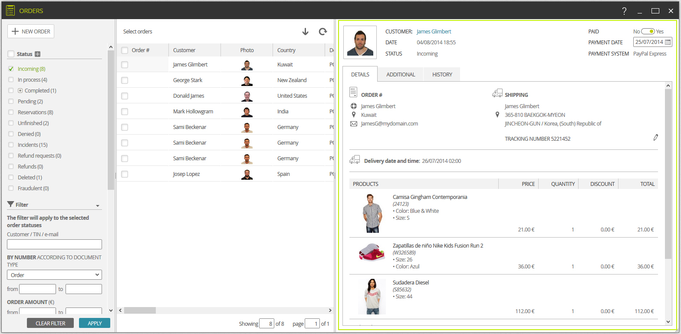Image resolution: width=681 pixels, height=334 pixels.
Task: Click George Stark's photo in list
Action: pyautogui.click(x=247, y=81)
